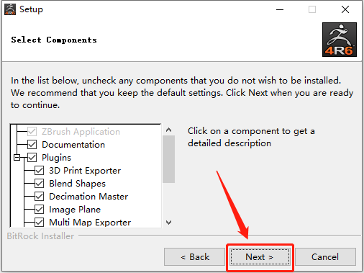Collapse the Plugins tree node
The width and height of the screenshot is (364, 273).
coord(17,158)
